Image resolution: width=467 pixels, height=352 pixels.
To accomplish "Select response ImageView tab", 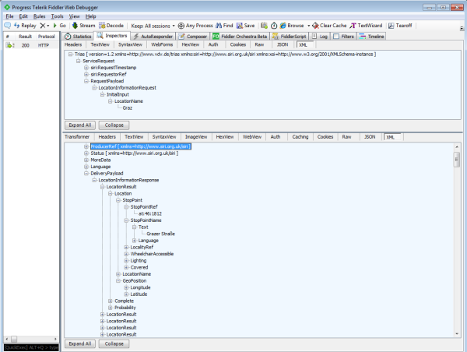I will pos(196,137).
